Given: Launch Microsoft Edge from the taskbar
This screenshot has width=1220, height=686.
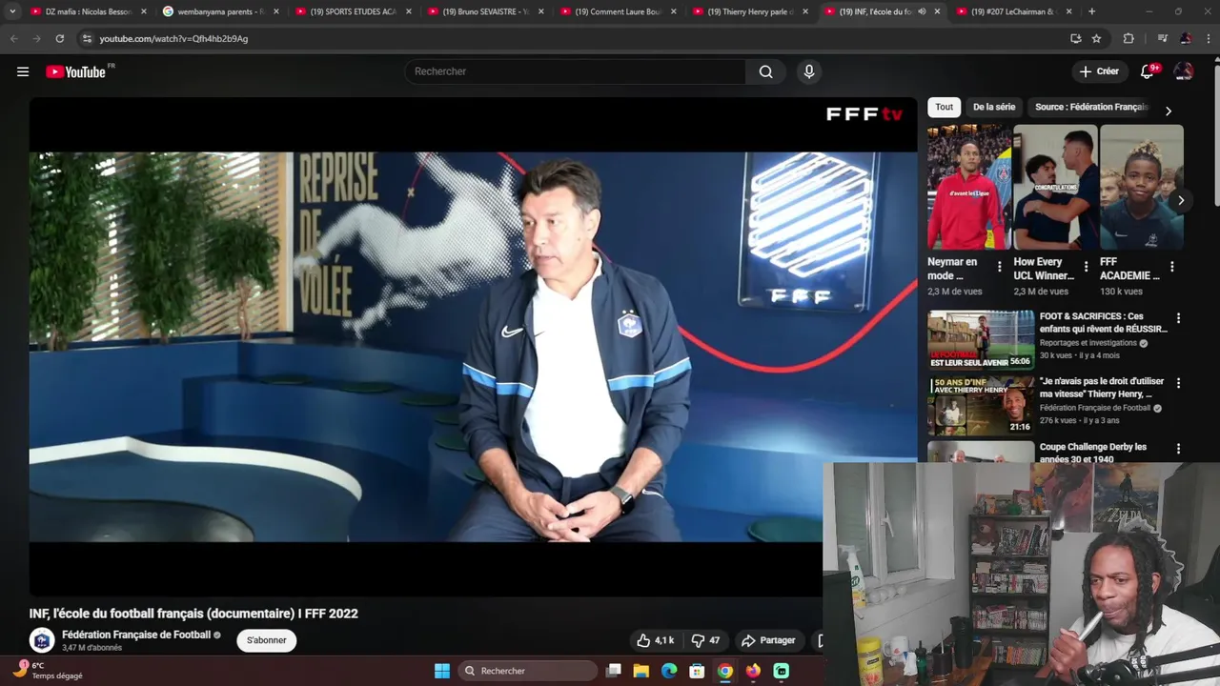Looking at the screenshot, I should [669, 671].
